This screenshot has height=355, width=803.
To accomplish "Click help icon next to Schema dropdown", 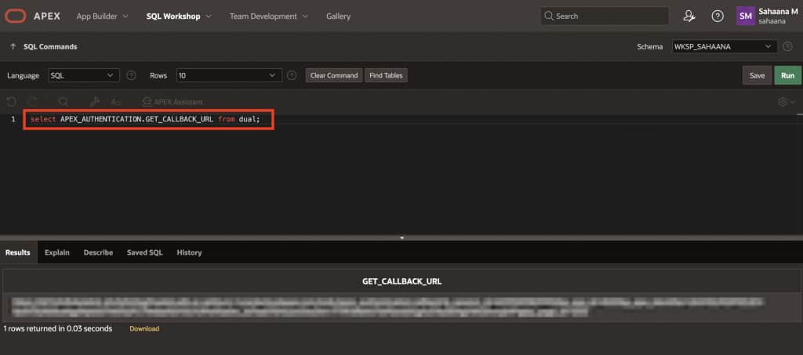I will pyautogui.click(x=787, y=46).
